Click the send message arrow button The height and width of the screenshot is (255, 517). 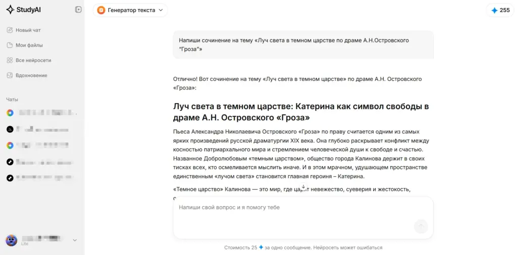421,226
